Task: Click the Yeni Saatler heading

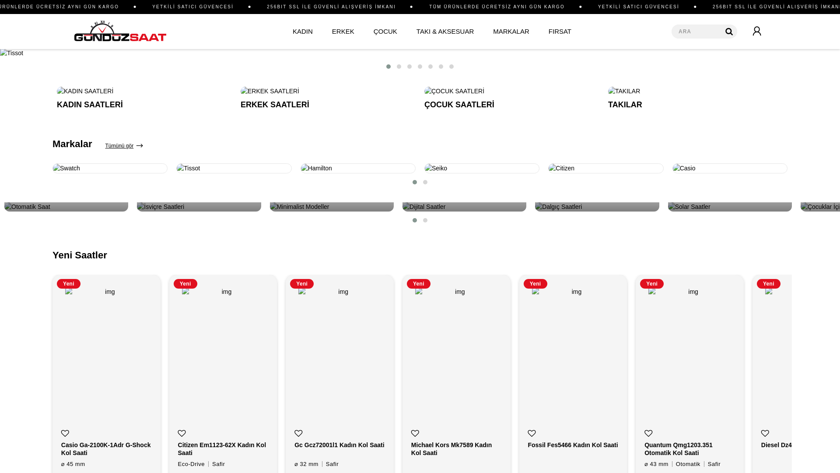Action: (80, 255)
